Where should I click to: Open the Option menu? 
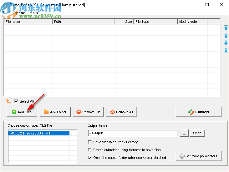(x=19, y=13)
